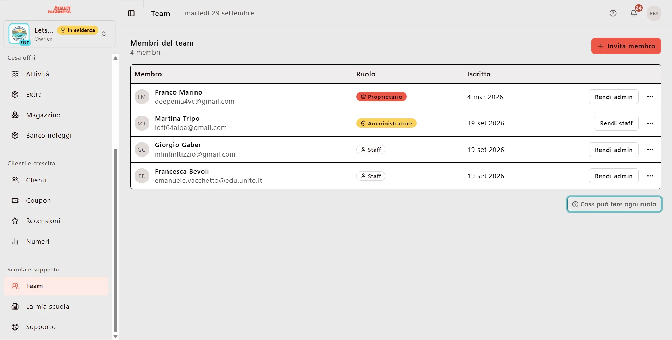Image resolution: width=672 pixels, height=340 pixels.
Task: Open more options for Francesca Bevoli
Action: pos(650,176)
